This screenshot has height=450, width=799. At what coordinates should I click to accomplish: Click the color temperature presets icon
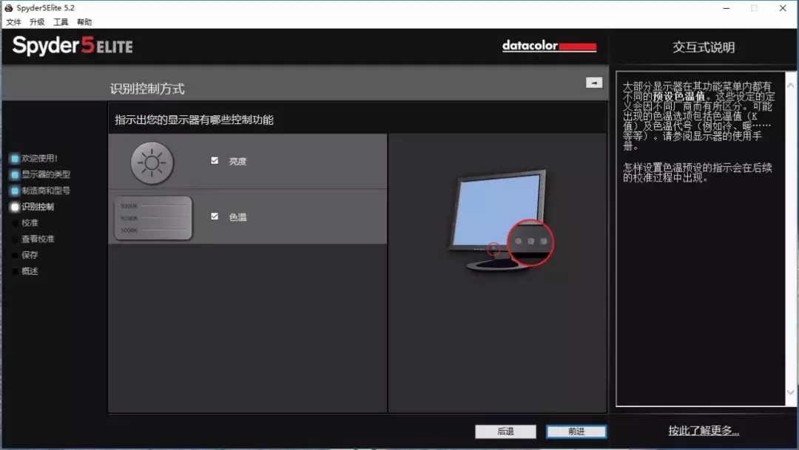153,218
